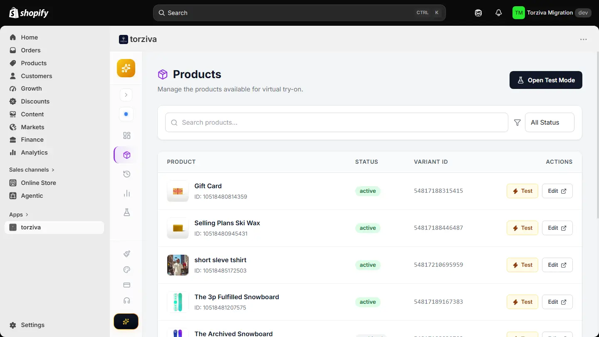Open the history clock icon in app sidebar

point(127,174)
